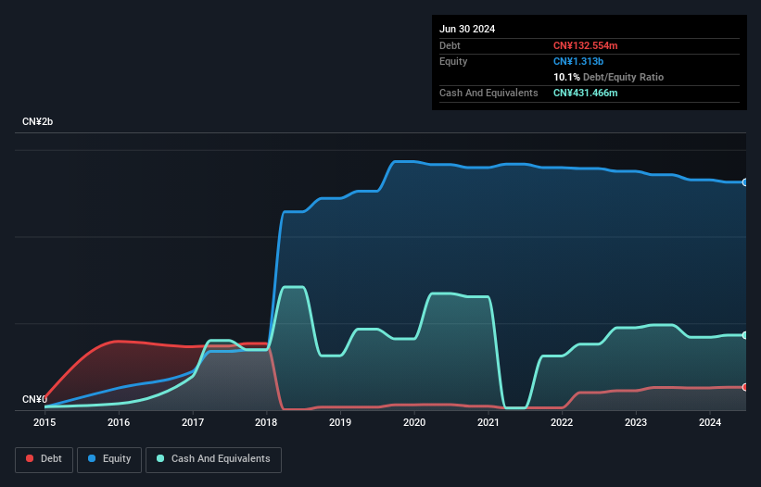
Task: Toggle the Debt legend button
Action: [44, 459]
